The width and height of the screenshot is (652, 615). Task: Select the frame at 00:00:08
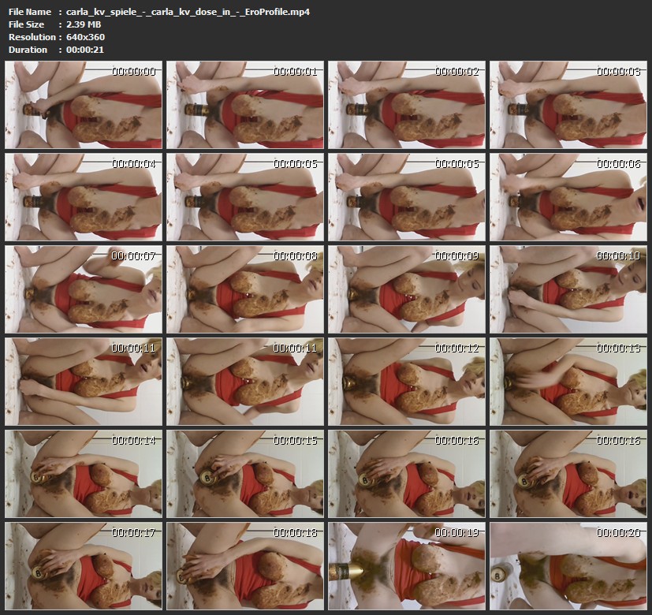click(245, 289)
